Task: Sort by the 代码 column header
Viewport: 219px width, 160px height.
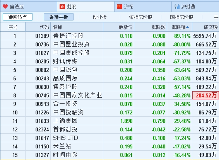Action: click(38, 27)
